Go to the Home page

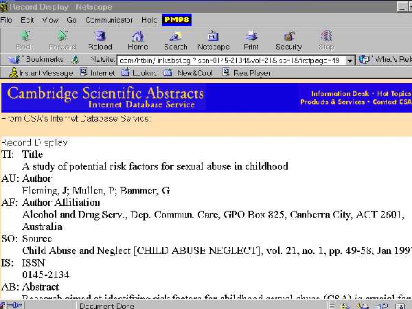pyautogui.click(x=138, y=41)
